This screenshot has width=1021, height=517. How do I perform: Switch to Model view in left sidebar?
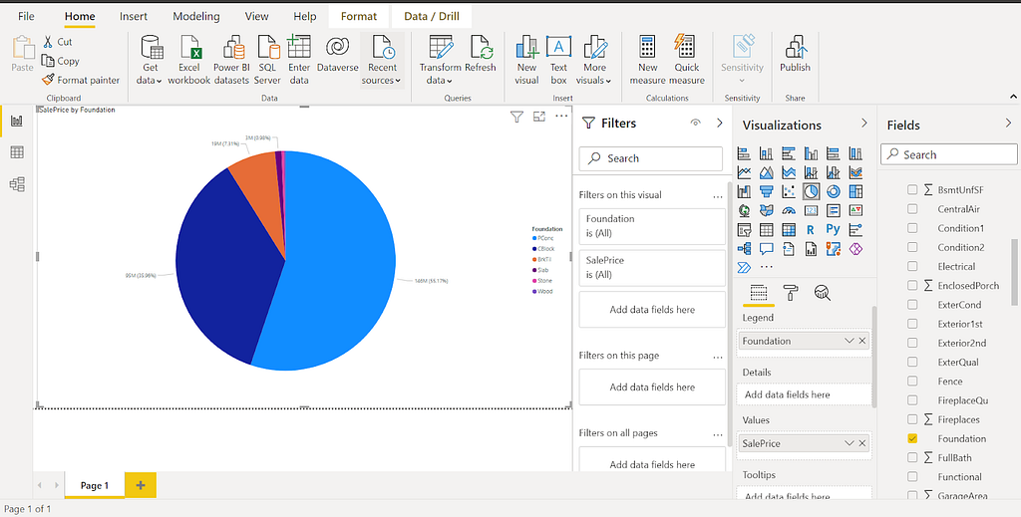[x=17, y=184]
